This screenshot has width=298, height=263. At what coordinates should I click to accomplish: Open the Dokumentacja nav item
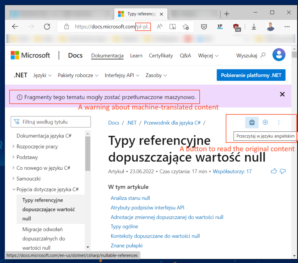(x=107, y=56)
